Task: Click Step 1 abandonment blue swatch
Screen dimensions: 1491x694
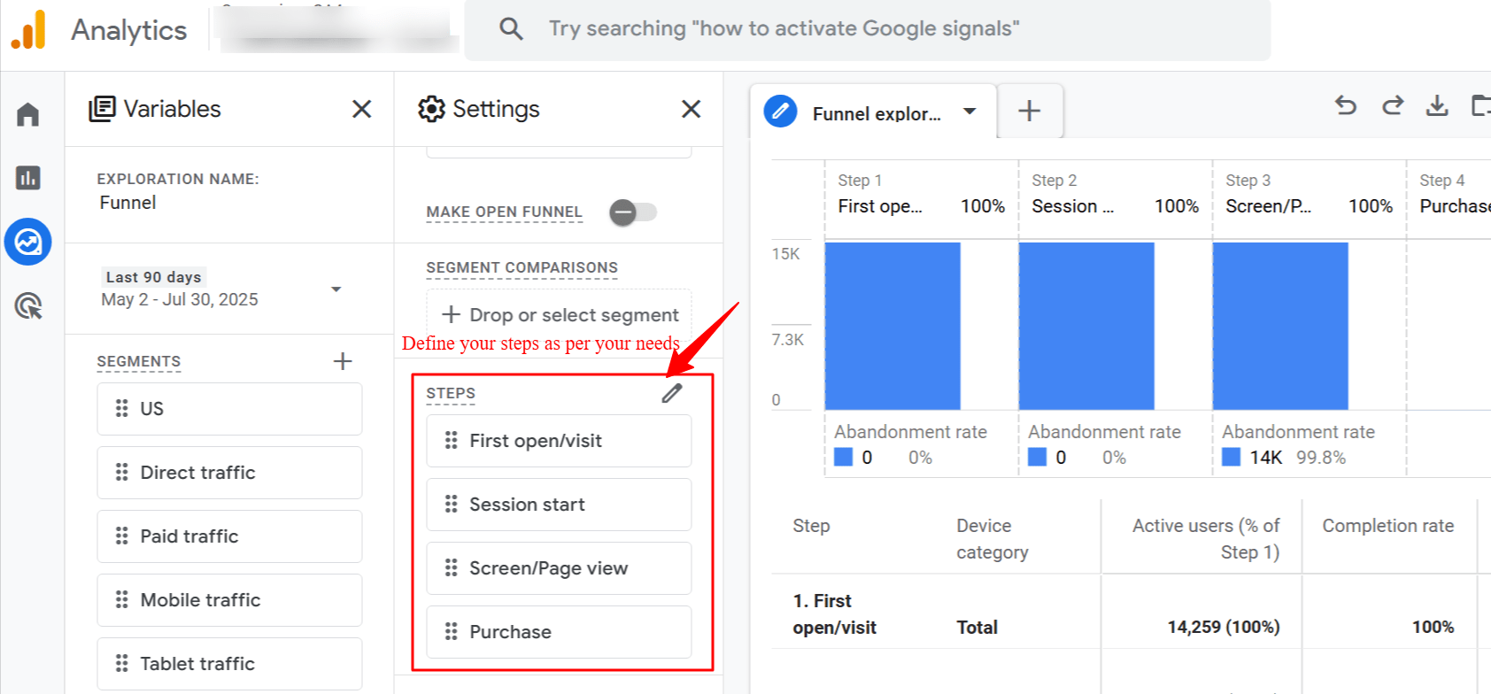Action: click(x=843, y=457)
